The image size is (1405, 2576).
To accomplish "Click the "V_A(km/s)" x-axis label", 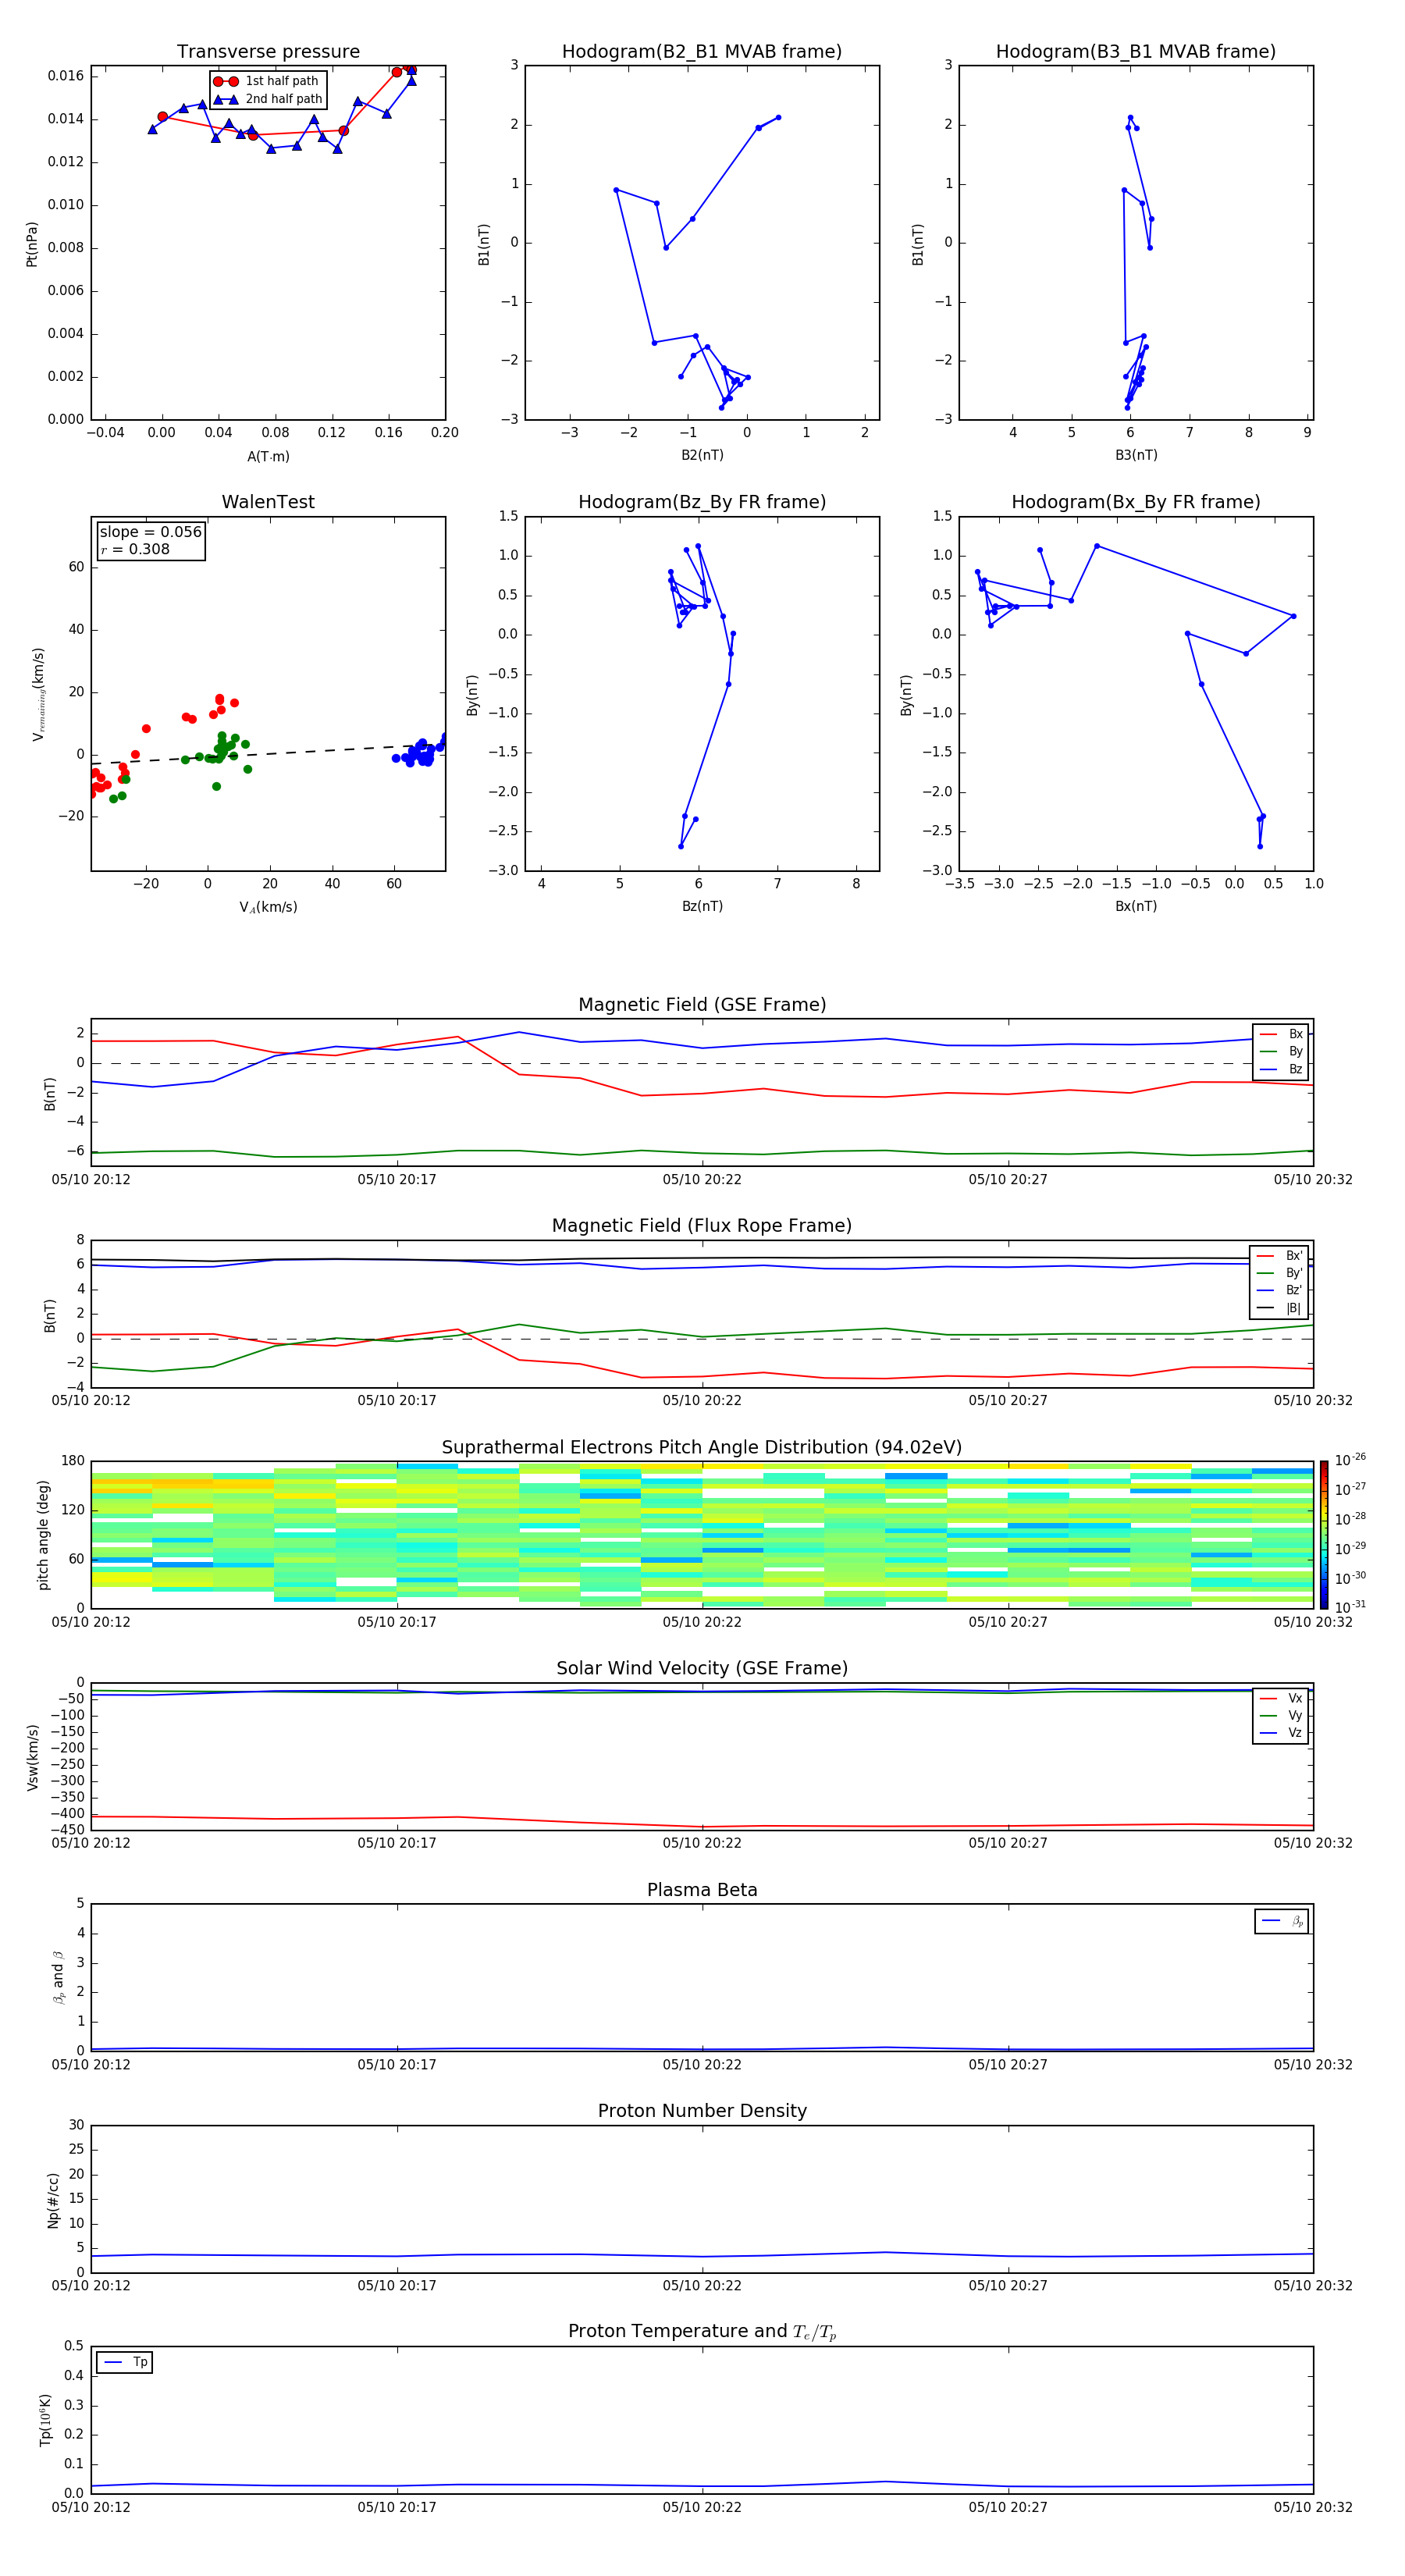I will [268, 907].
